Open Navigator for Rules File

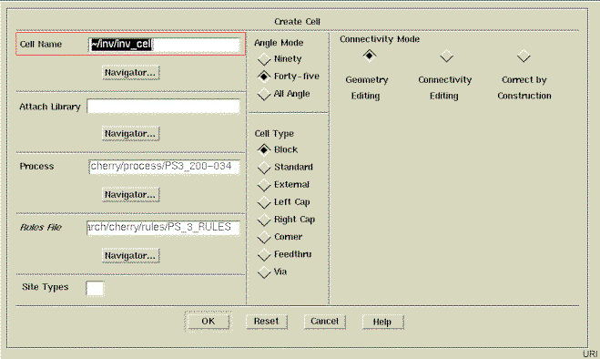(x=130, y=255)
